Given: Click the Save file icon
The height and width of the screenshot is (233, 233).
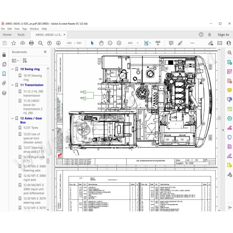Looking at the screenshot, I should 5,43.
